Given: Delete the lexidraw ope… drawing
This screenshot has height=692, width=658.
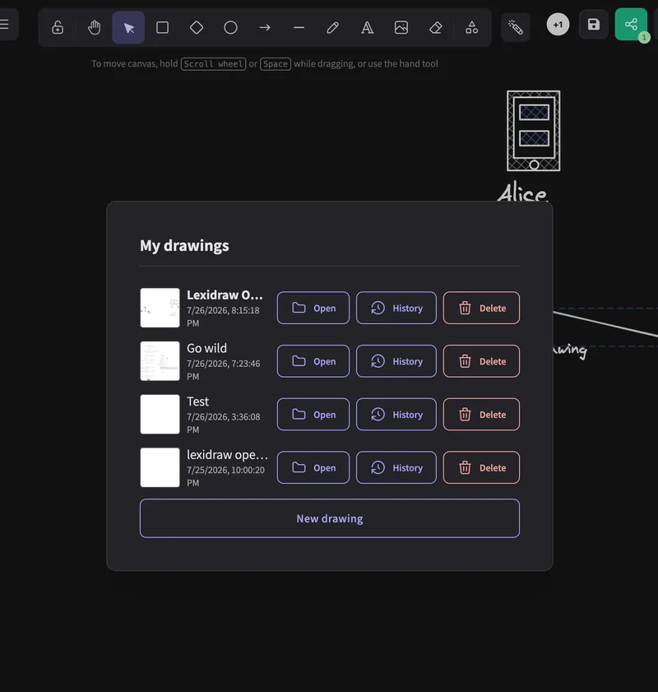Looking at the screenshot, I should point(481,467).
